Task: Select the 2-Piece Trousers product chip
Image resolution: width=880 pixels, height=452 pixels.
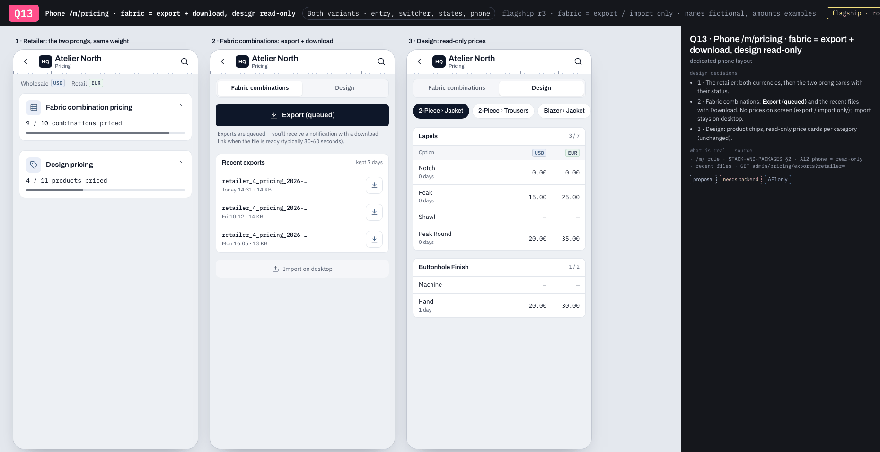Action: click(x=503, y=111)
